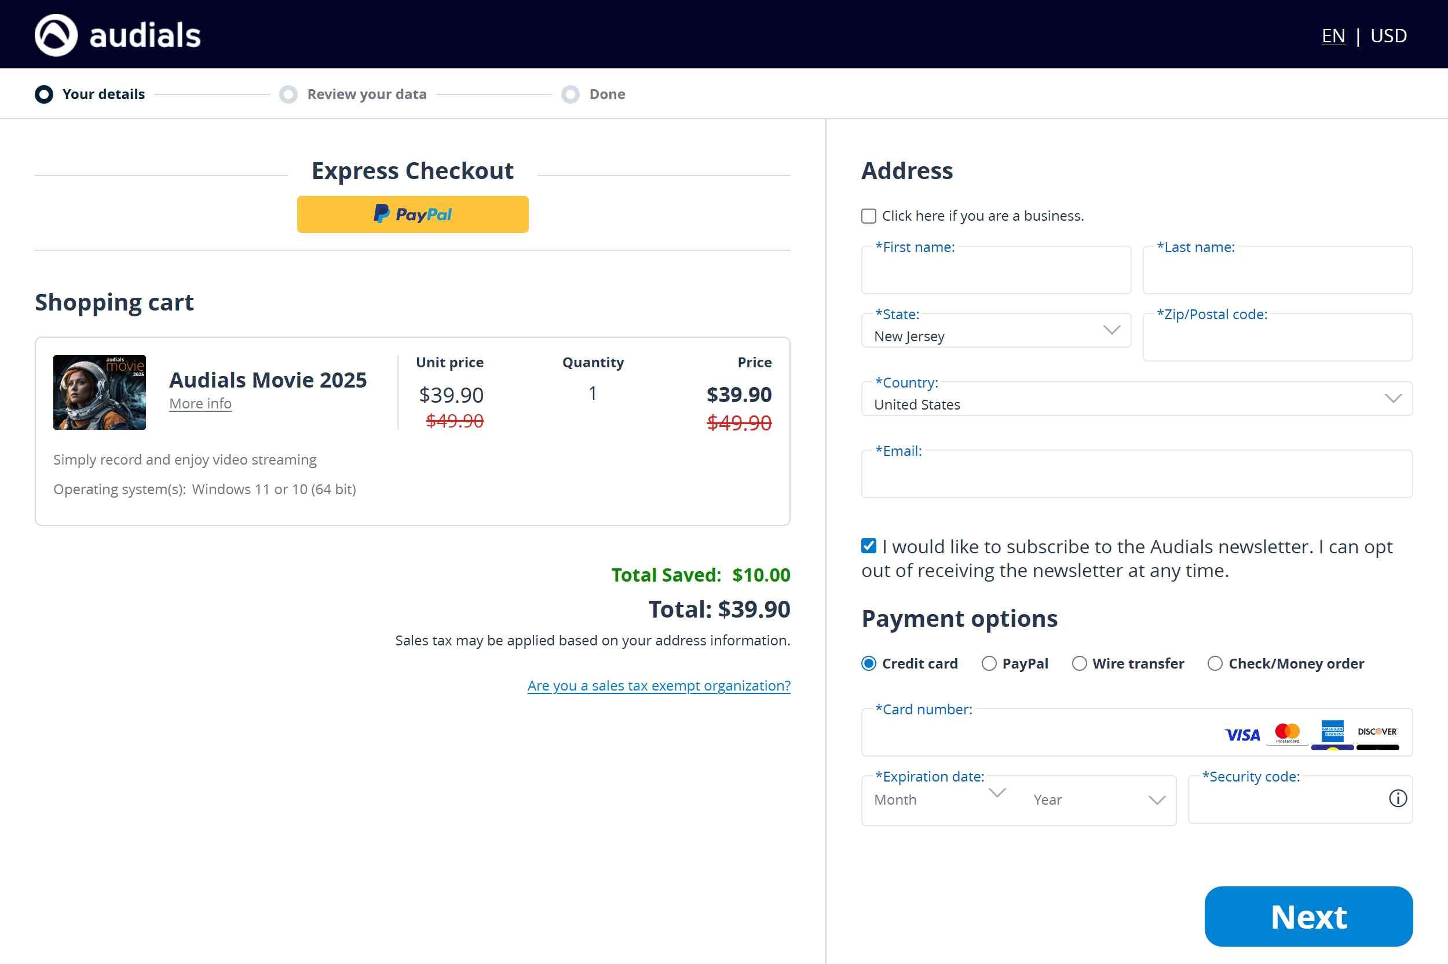Focus the Zip/Postal code field
Image resolution: width=1448 pixels, height=964 pixels.
point(1277,338)
